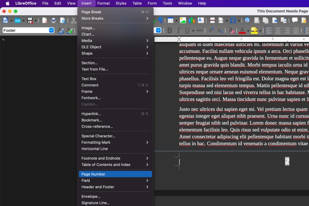Screen dimensions: 309x206
Task: Select Align Left paragraph alignment
Action: 269,30
